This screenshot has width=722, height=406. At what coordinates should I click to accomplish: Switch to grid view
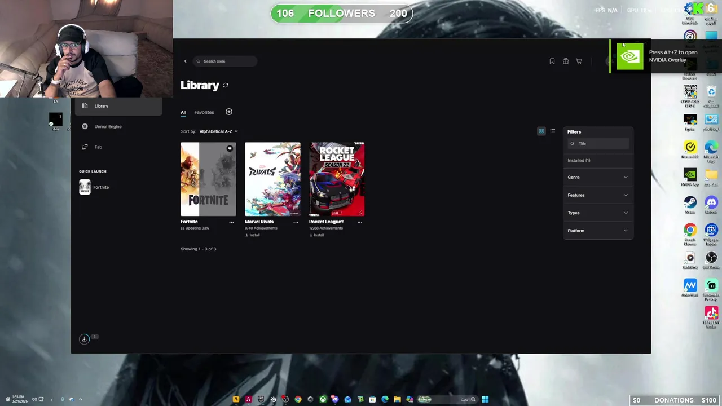point(541,131)
